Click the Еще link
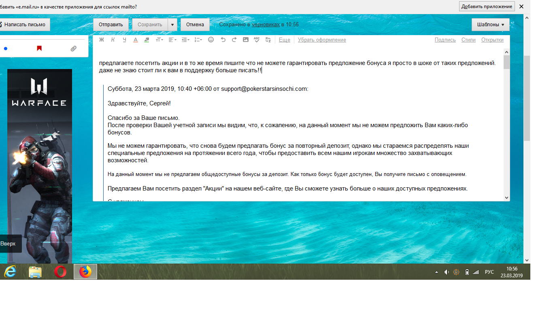The height and width of the screenshot is (310, 553). 285,40
